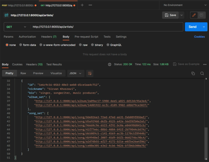Open the GET method dropdown
This screenshot has width=209, height=162.
[x=16, y=27]
